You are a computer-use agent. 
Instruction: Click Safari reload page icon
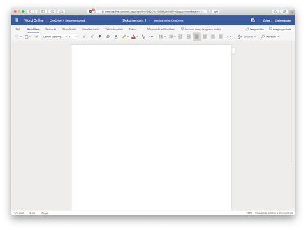click(x=208, y=11)
